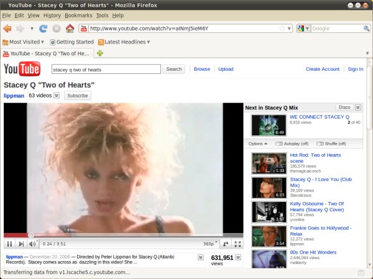Open the Edit menu
The height and width of the screenshot is (279, 373).
pos(19,16)
